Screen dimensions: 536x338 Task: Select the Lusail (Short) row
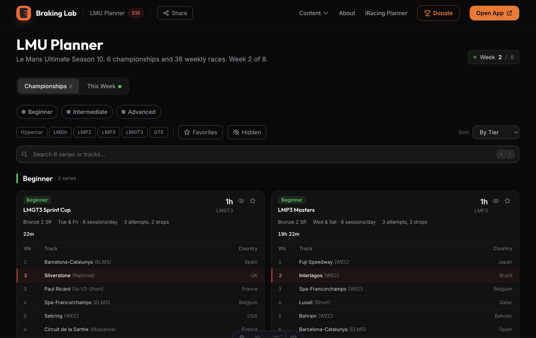click(x=395, y=302)
